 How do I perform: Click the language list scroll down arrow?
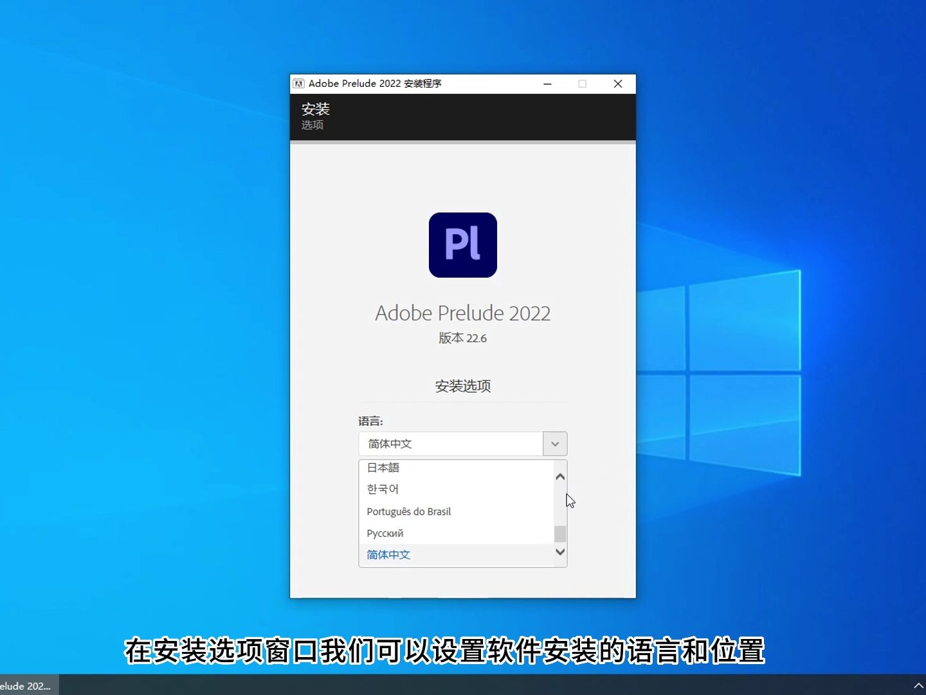click(560, 552)
